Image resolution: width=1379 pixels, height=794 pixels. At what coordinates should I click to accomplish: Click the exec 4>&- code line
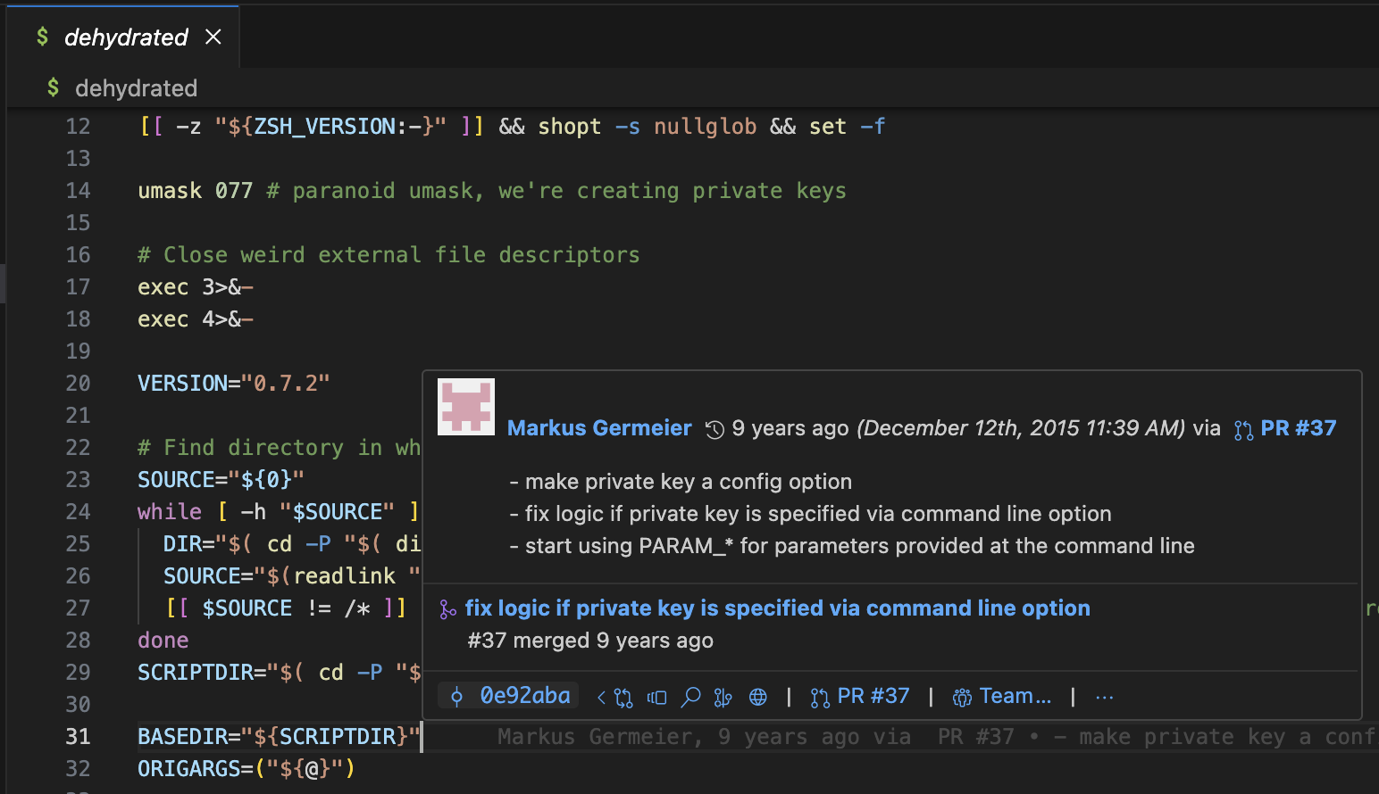tap(196, 319)
